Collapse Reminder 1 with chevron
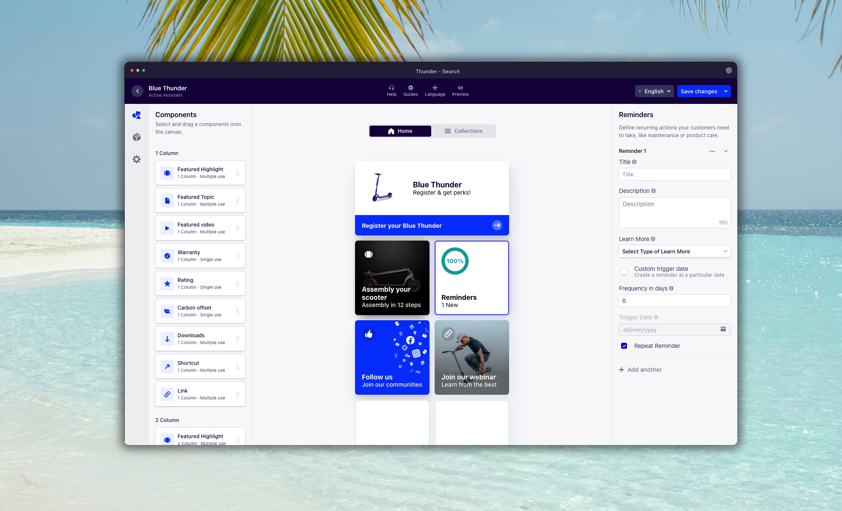 pyautogui.click(x=726, y=151)
